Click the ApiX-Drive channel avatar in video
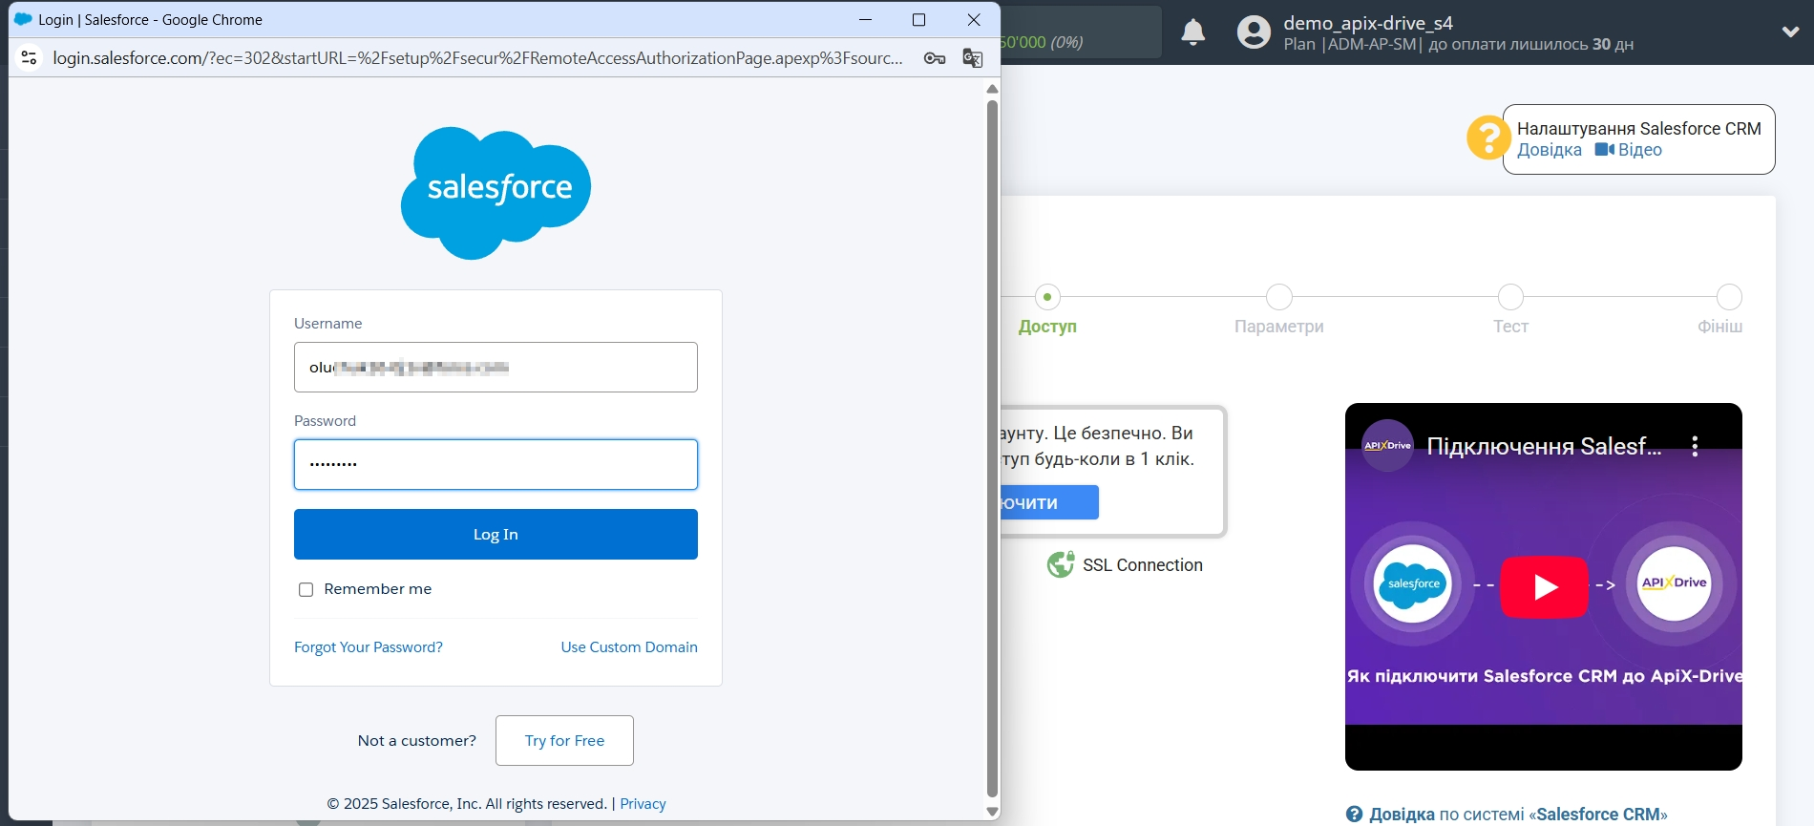1814x826 pixels. pos(1387,445)
